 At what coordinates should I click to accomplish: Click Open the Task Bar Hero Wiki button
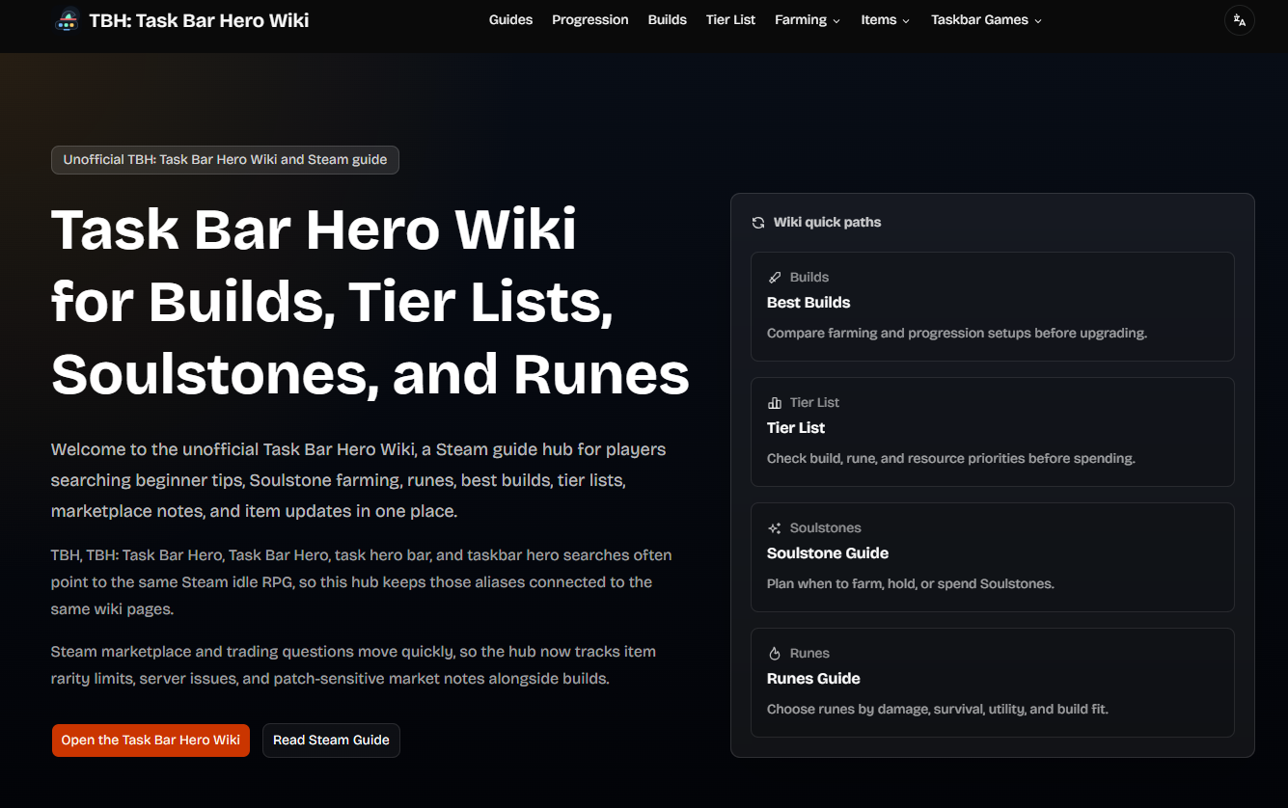point(151,741)
